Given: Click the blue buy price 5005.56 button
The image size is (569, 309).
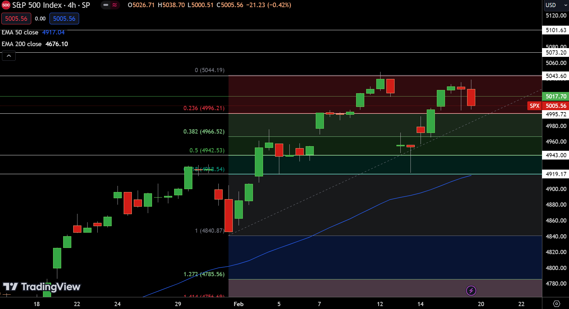Looking at the screenshot, I should (64, 19).
